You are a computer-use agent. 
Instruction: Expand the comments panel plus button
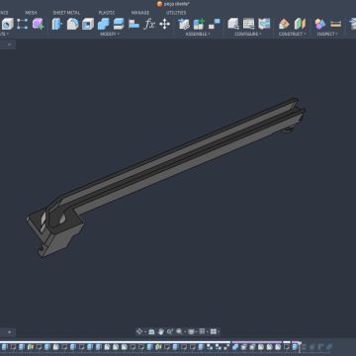click(9, 332)
